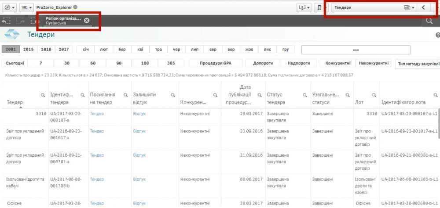
Task: Search in the Статус тендера column
Action: (x=303, y=95)
